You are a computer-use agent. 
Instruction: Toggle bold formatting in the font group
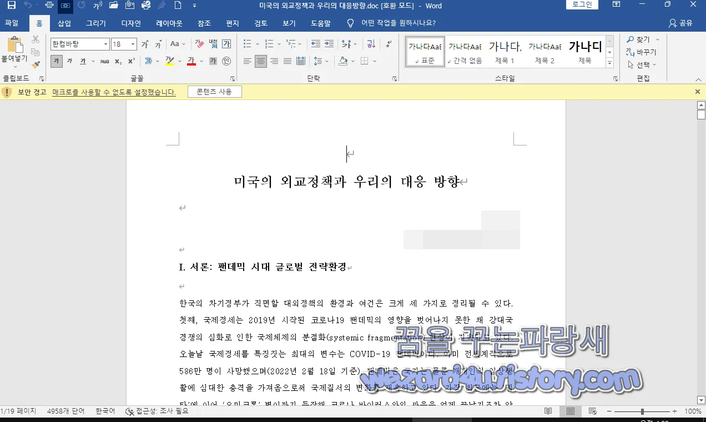[57, 61]
